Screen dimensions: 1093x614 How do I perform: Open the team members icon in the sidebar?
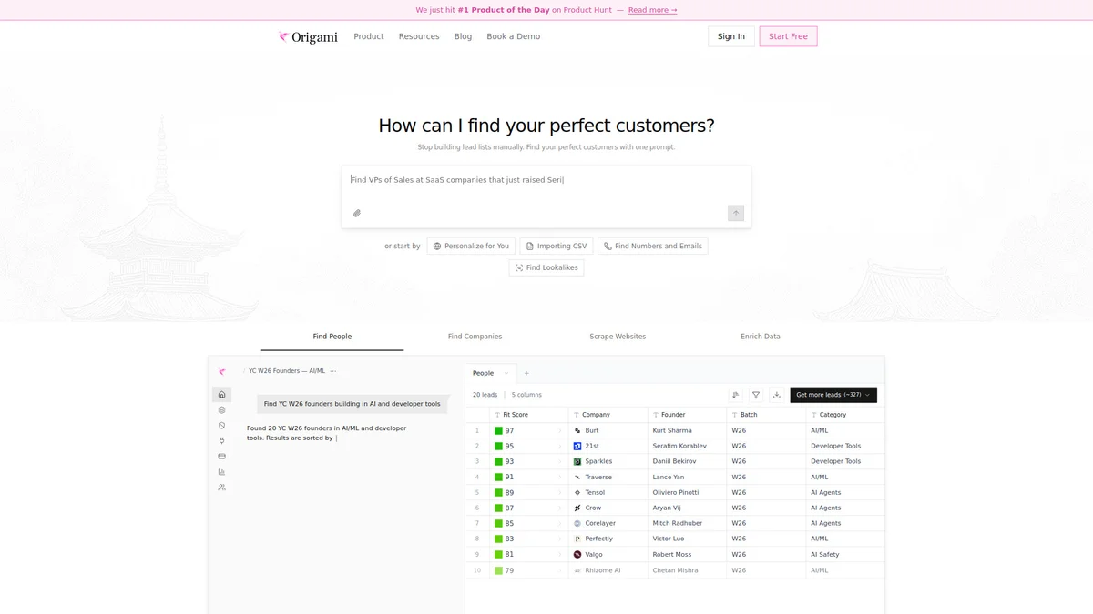pyautogui.click(x=221, y=488)
